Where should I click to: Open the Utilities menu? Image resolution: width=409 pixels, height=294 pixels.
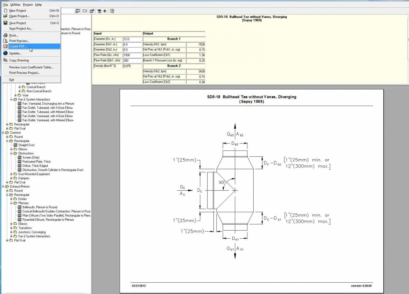(15, 5)
